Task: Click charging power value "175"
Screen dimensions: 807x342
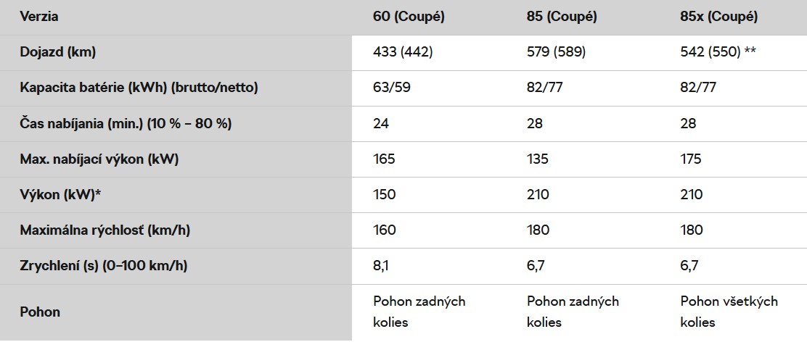Action: click(691, 159)
